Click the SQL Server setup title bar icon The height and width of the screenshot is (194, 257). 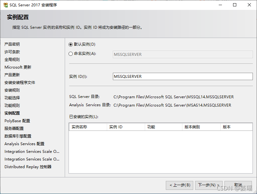[x=5, y=5]
